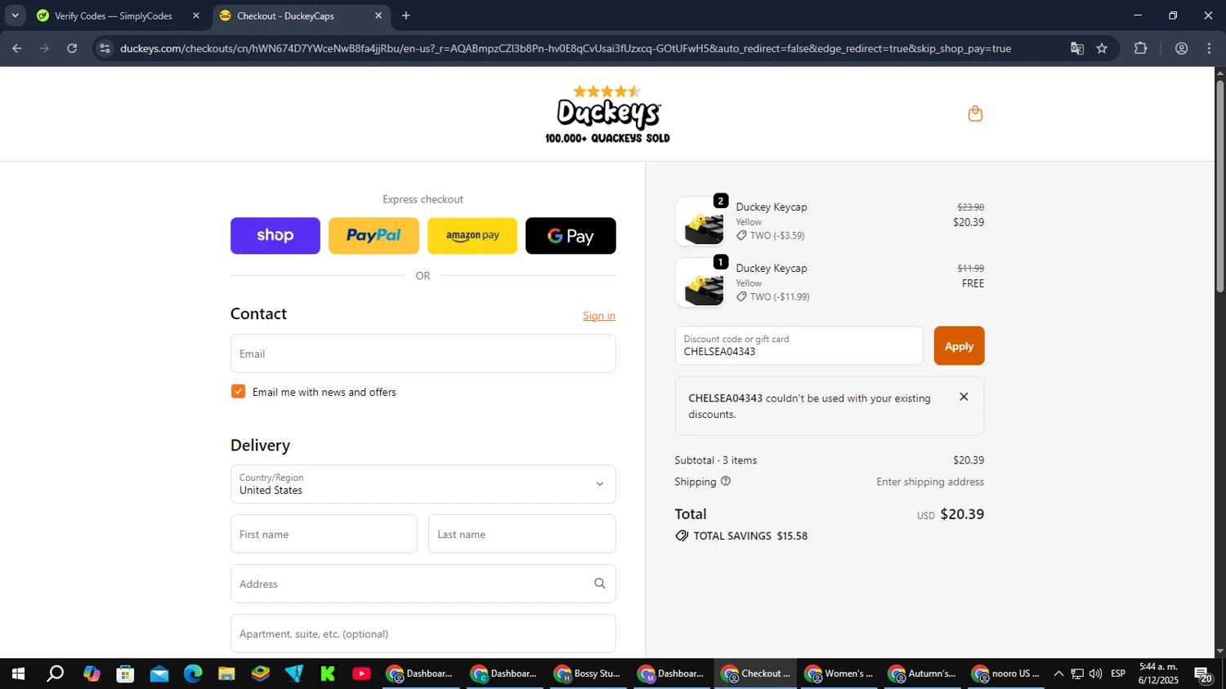The image size is (1226, 689).
Task: Reload the checkout page
Action: (x=72, y=48)
